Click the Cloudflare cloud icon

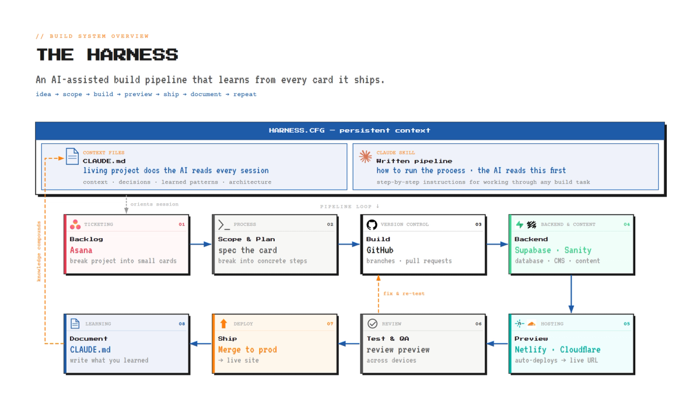[x=531, y=324]
